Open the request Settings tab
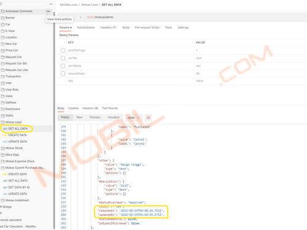The width and height of the screenshot is (307, 230). pos(183,28)
